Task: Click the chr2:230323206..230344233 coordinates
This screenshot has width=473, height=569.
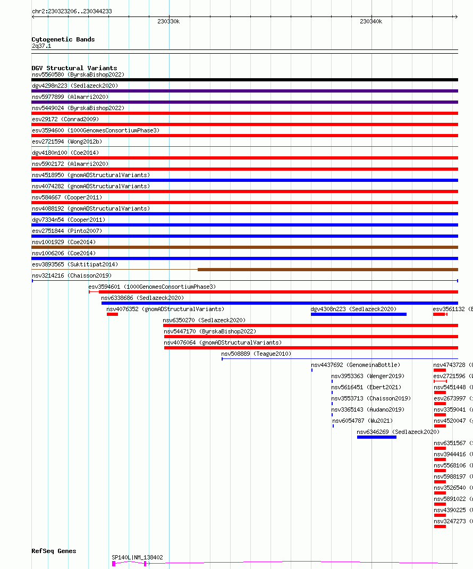Action: pos(72,11)
